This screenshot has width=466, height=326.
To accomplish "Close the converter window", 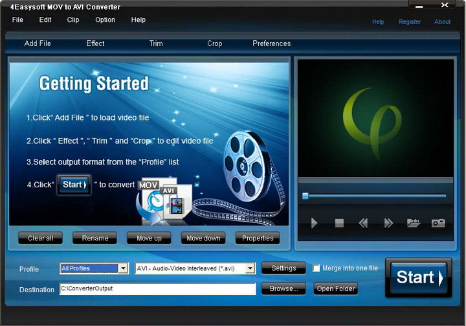I will click(444, 5).
